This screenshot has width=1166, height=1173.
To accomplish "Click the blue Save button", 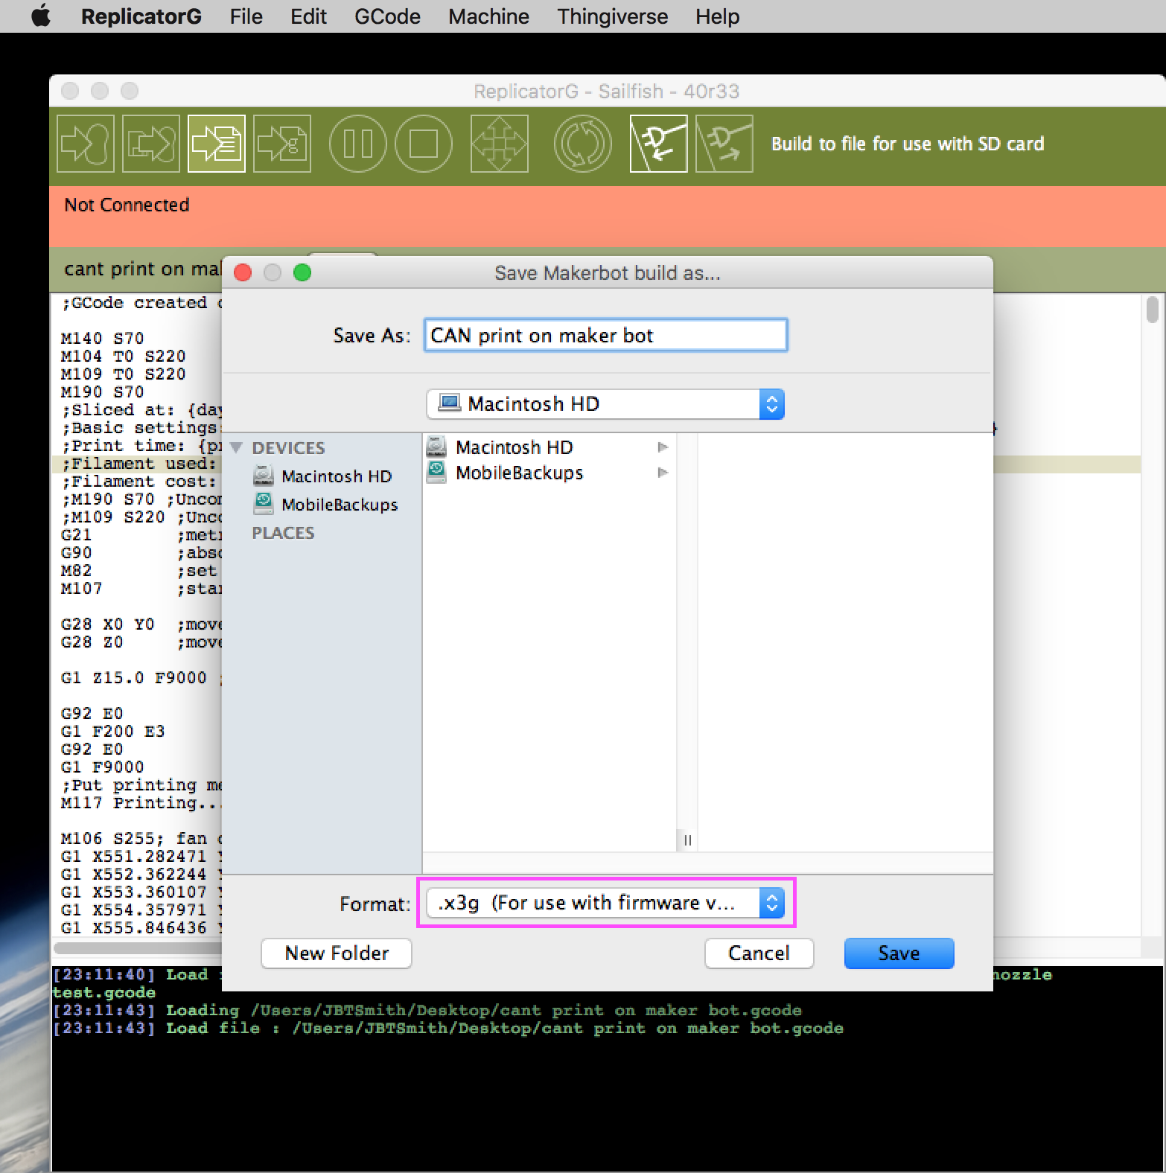I will (899, 953).
